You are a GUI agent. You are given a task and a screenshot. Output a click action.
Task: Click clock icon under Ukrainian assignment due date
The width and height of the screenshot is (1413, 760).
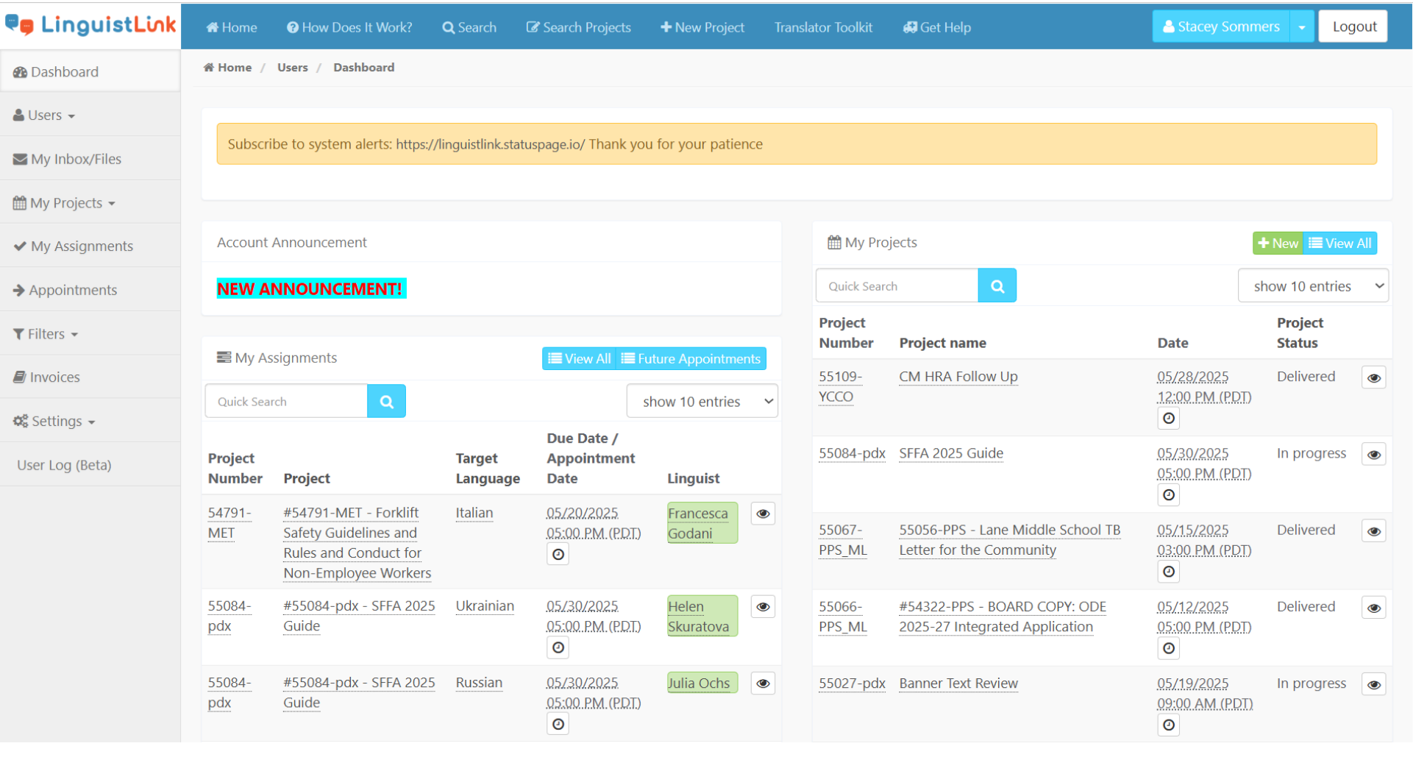(x=558, y=647)
